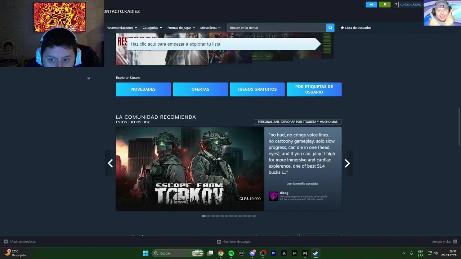The width and height of the screenshot is (461, 259).
Task: Open Google Chrome from taskbar
Action: tap(220, 253)
